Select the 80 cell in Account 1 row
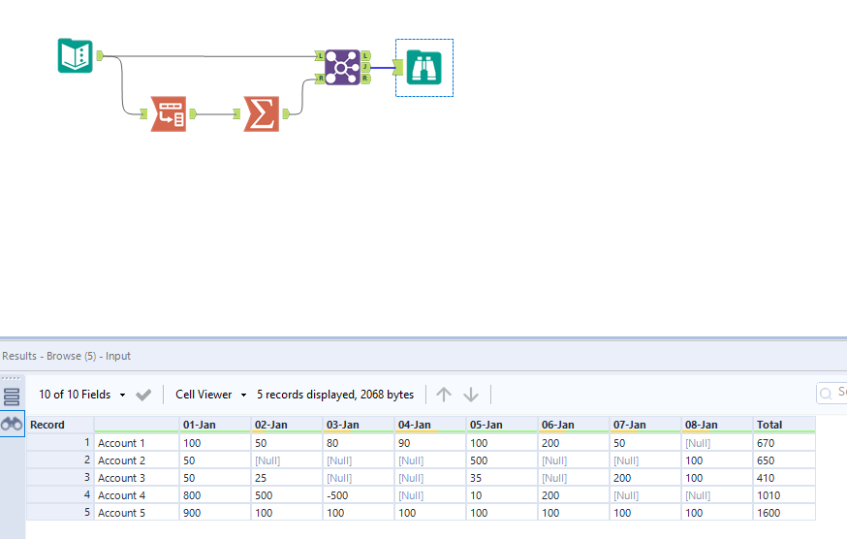This screenshot has height=539, width=847. [x=359, y=443]
